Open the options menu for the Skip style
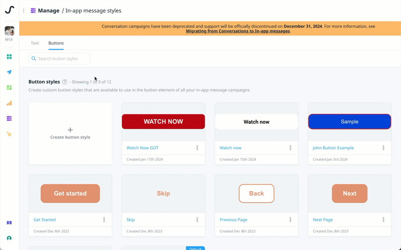The image size is (401, 250). 197,220
